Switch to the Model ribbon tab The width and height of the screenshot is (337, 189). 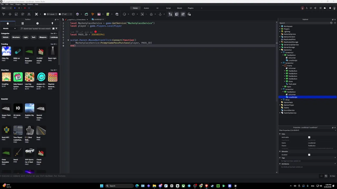pyautogui.click(x=180, y=8)
